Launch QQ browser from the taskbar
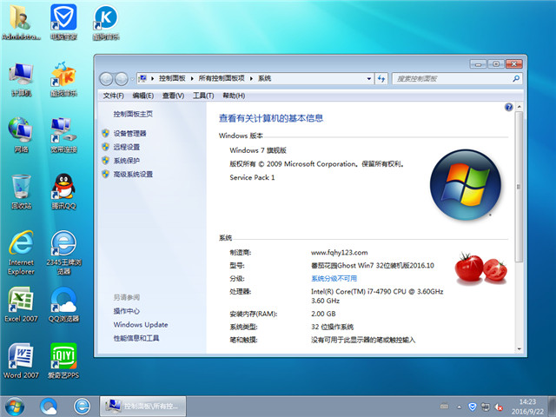This screenshot has height=417, width=556. click(x=49, y=407)
